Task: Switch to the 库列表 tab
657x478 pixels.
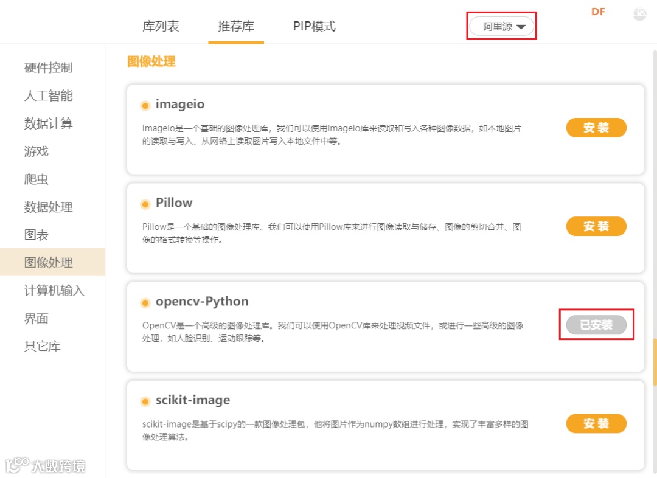Action: coord(161,26)
